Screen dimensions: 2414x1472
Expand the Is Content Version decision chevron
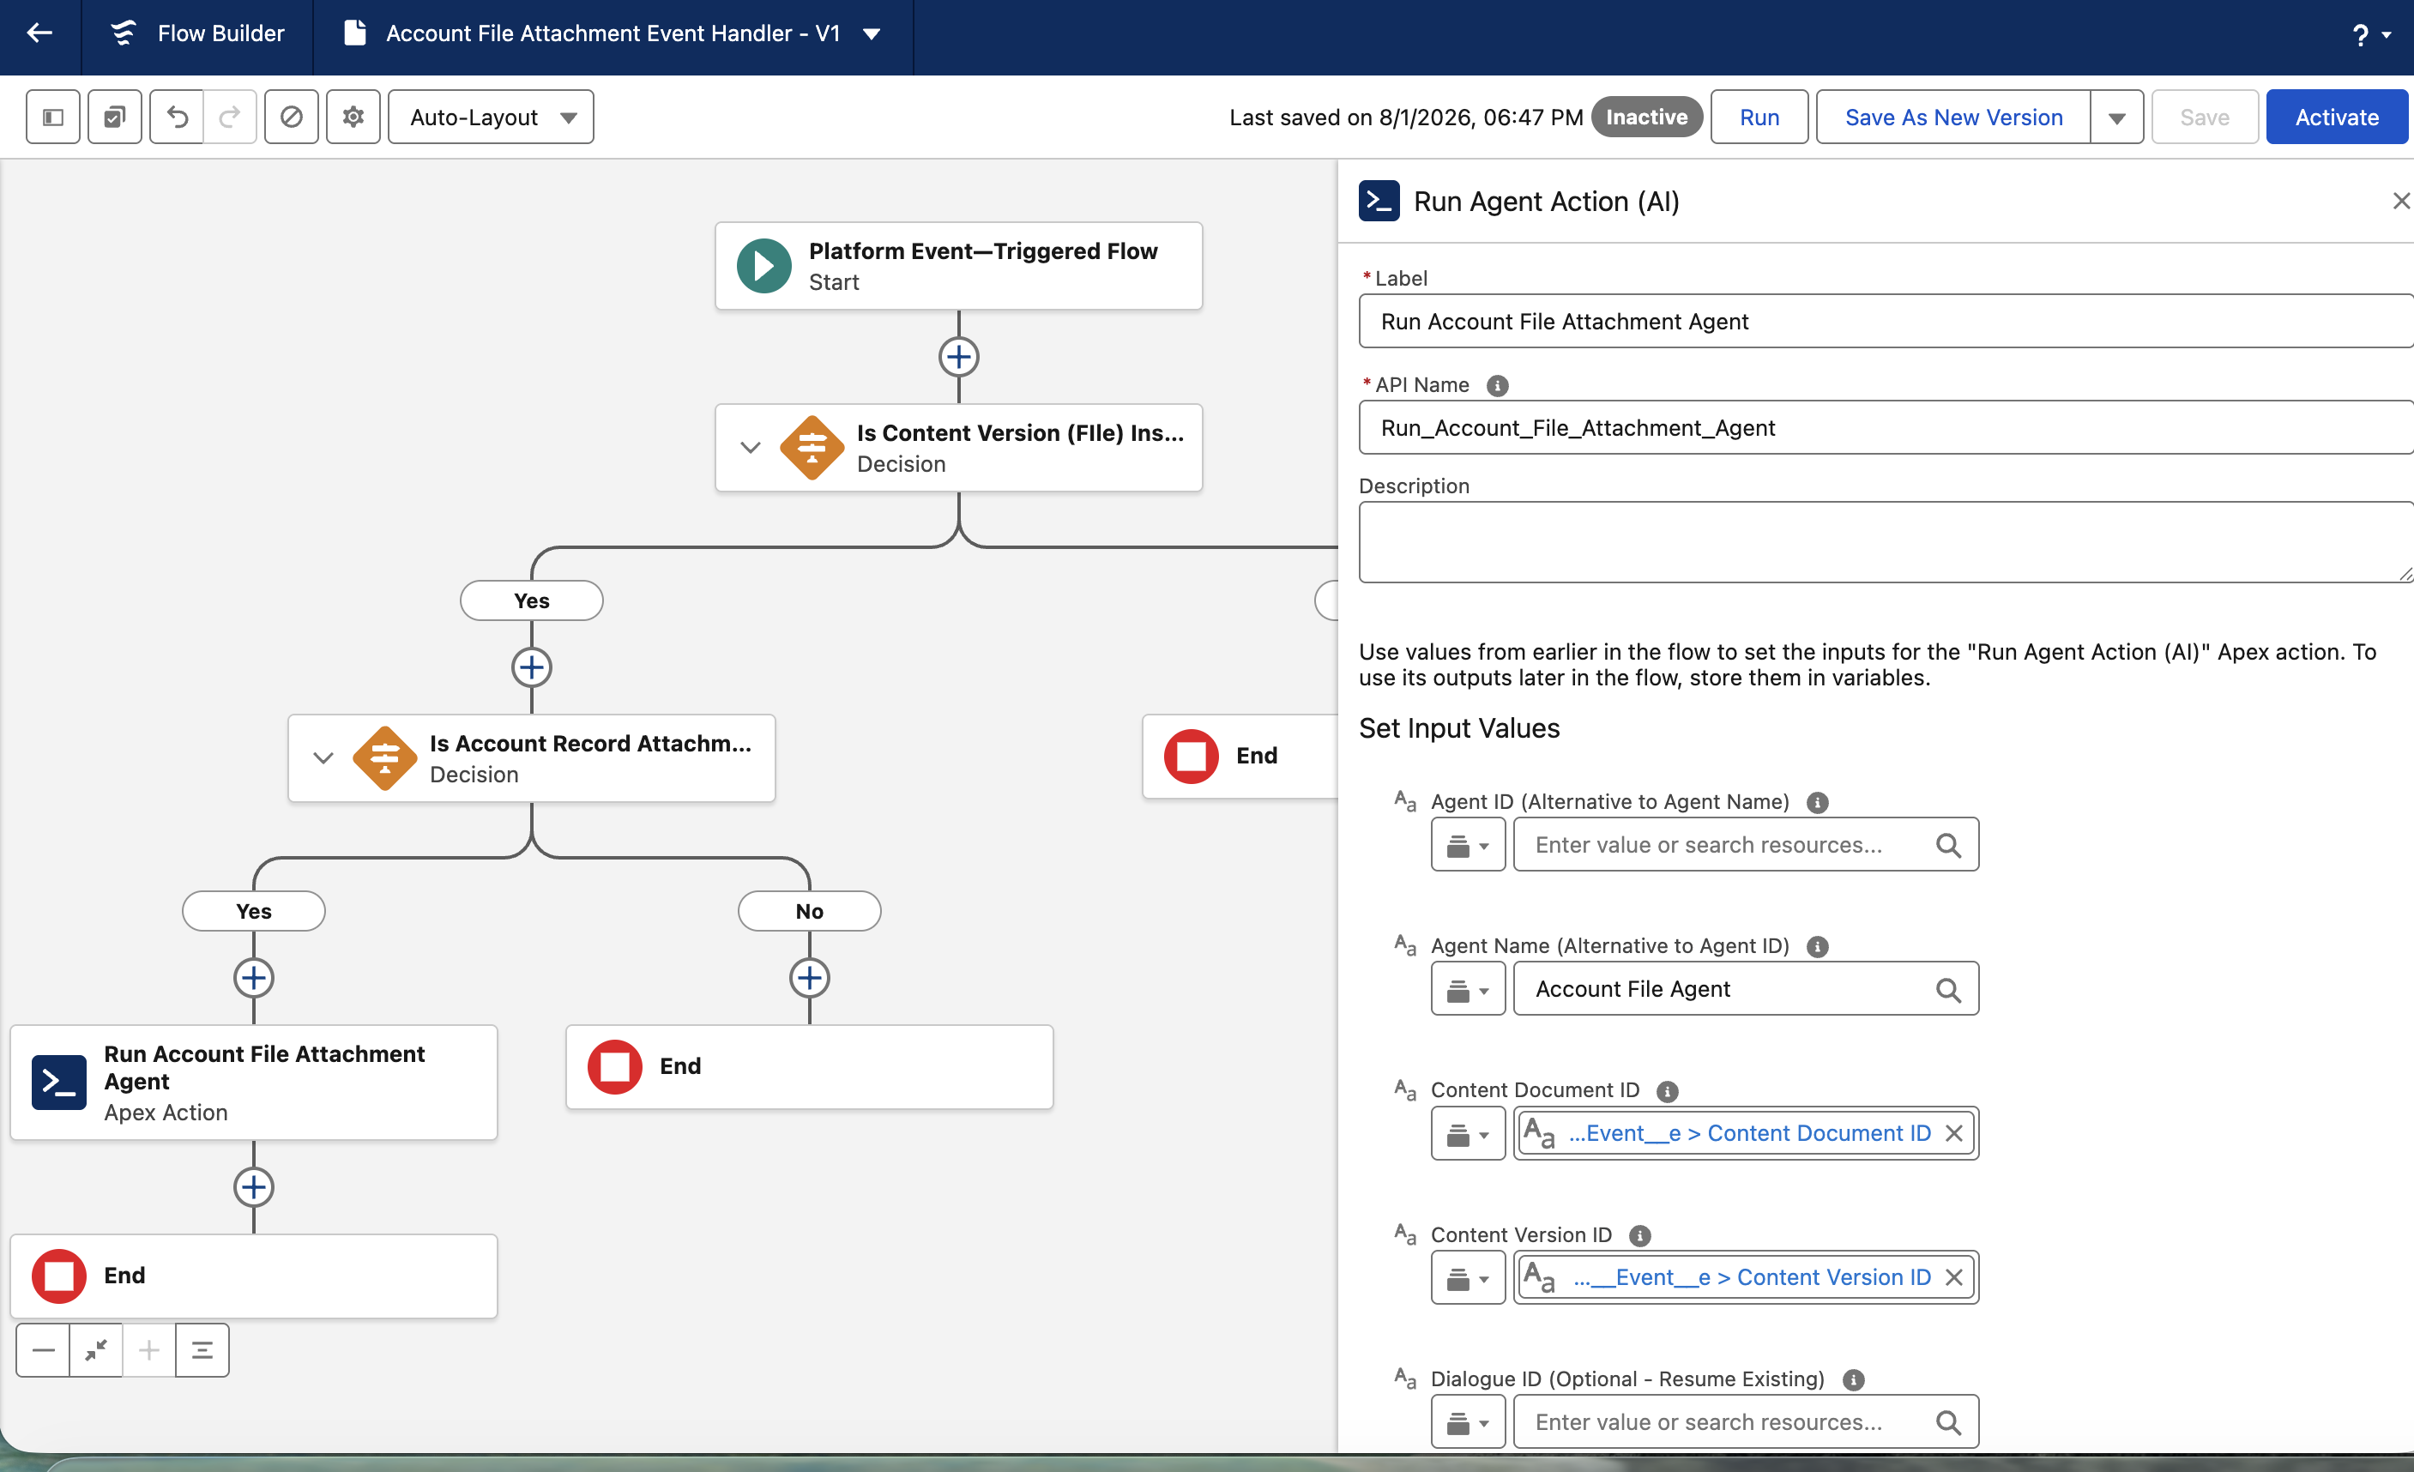(x=751, y=448)
